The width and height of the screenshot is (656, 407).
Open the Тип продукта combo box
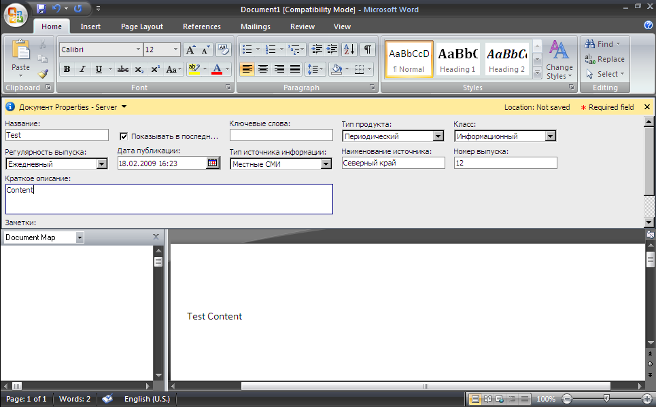438,136
